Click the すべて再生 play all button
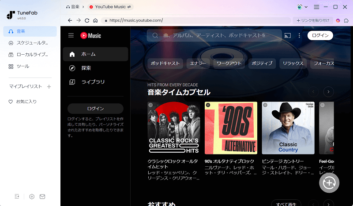This screenshot has width=353, height=206. point(286,204)
